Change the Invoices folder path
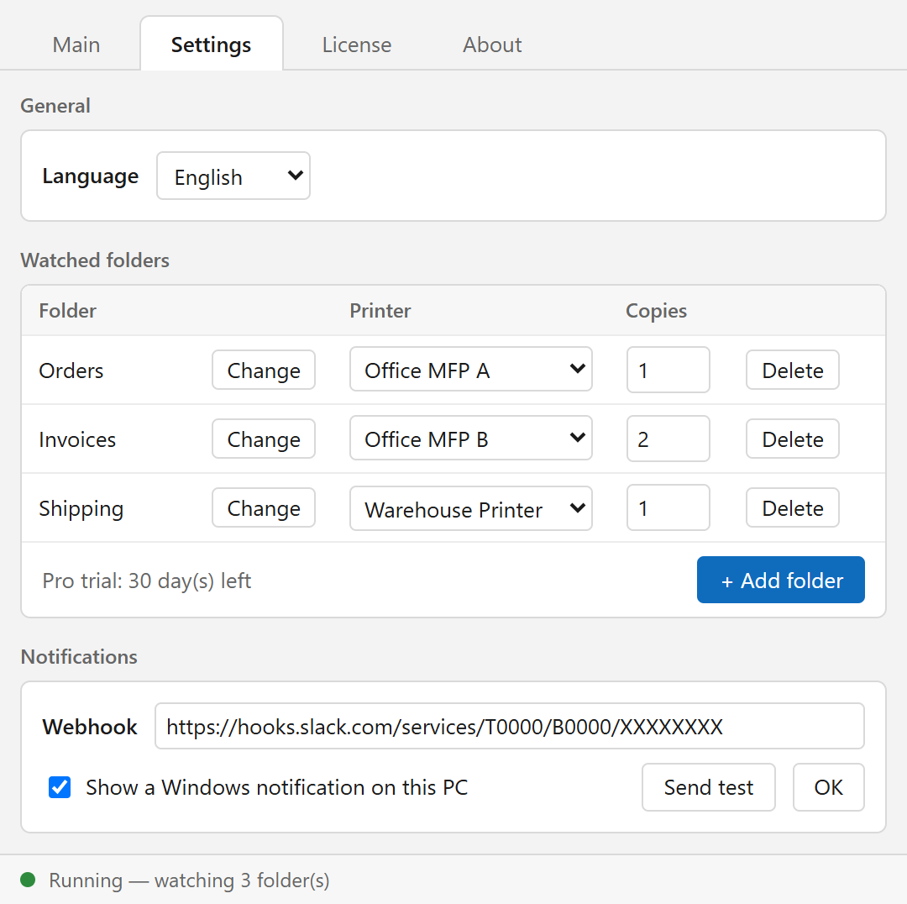 tap(264, 439)
